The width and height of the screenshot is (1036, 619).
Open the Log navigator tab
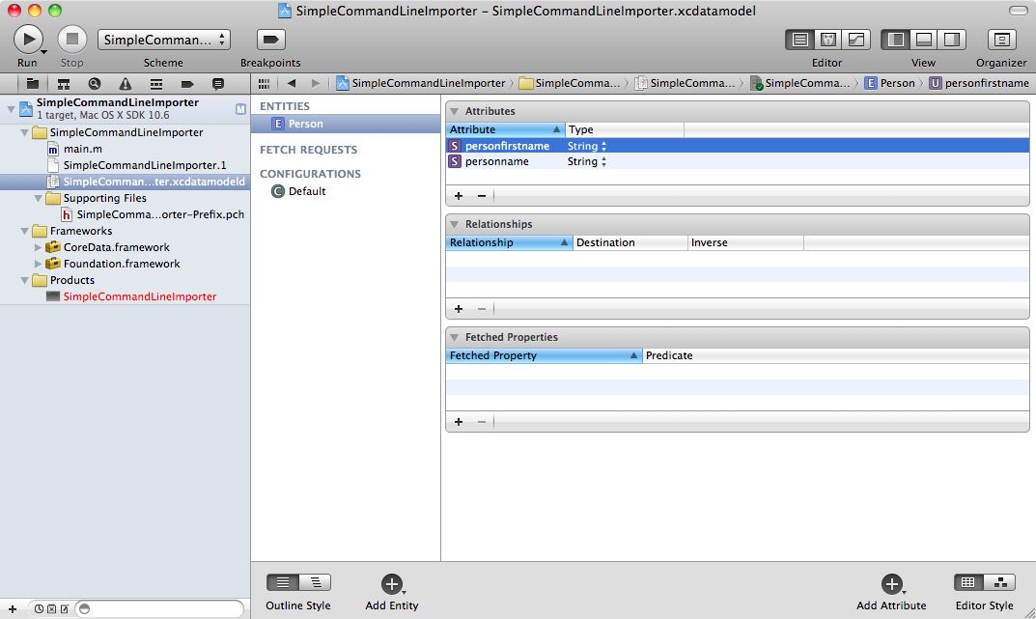(x=218, y=84)
